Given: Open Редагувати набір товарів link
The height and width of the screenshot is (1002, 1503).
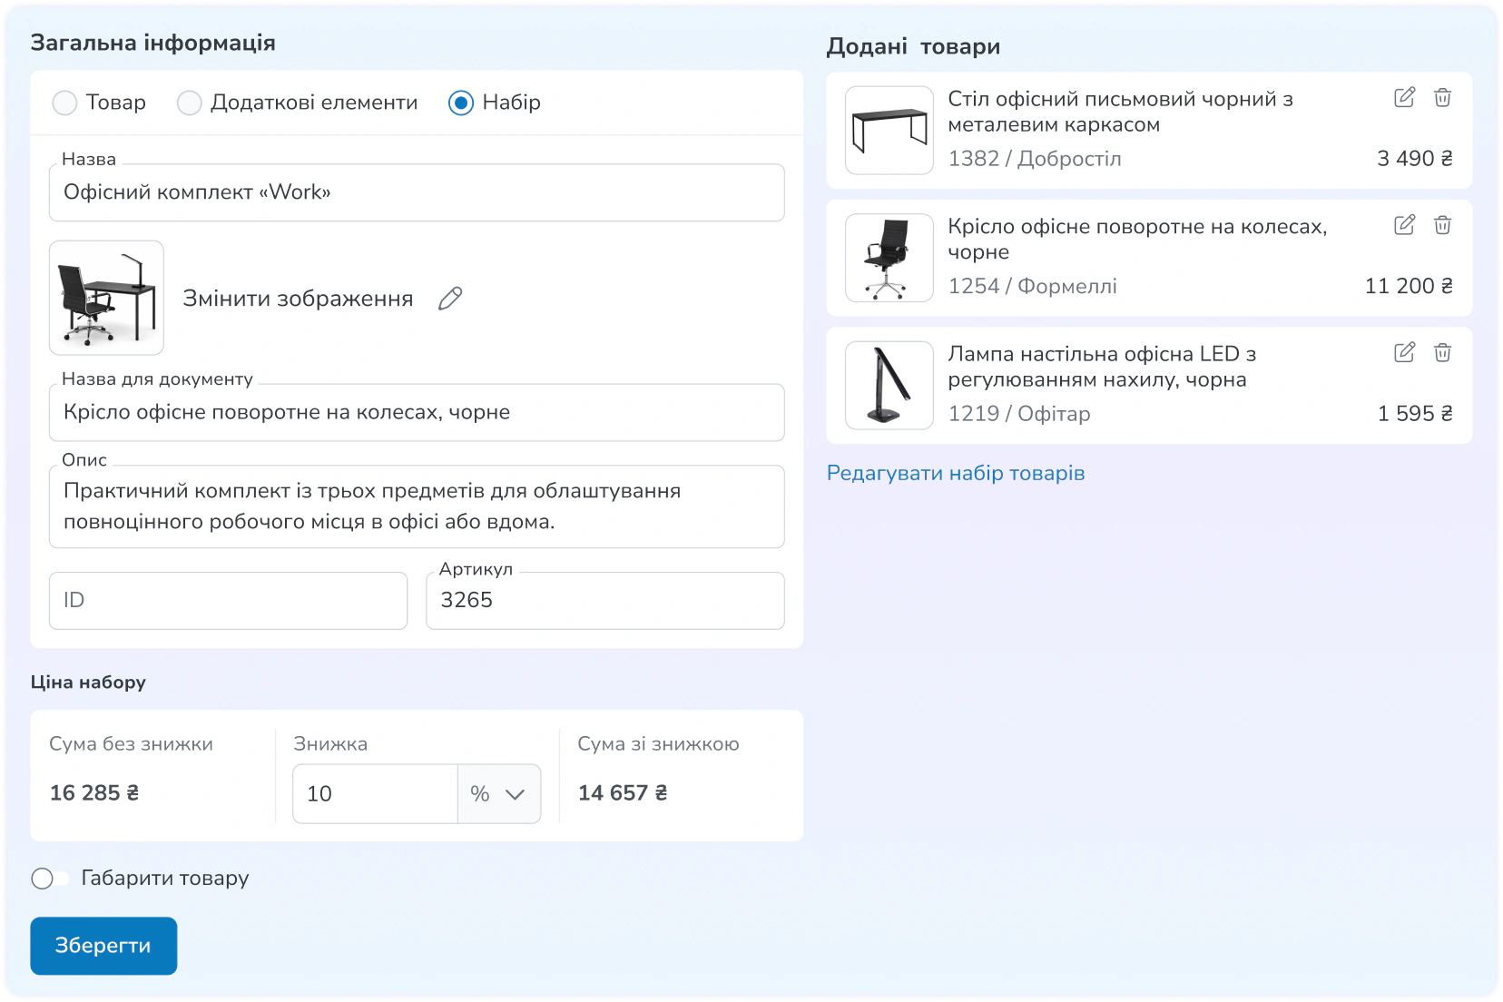Looking at the screenshot, I should pos(956,473).
